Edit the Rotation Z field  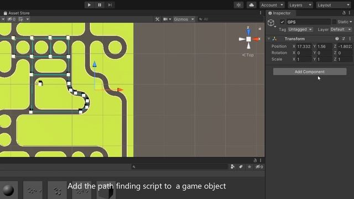click(345, 53)
